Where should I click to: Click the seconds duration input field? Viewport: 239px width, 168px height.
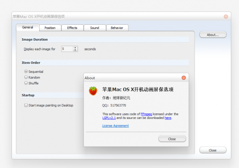67,49
